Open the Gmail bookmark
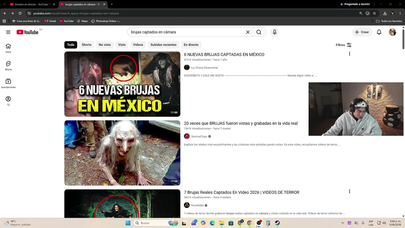This screenshot has width=405, height=228. 50,21
